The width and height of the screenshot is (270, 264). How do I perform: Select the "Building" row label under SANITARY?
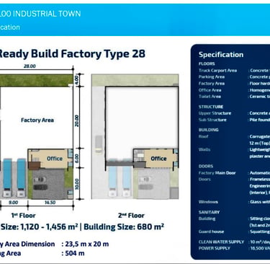point(207,219)
